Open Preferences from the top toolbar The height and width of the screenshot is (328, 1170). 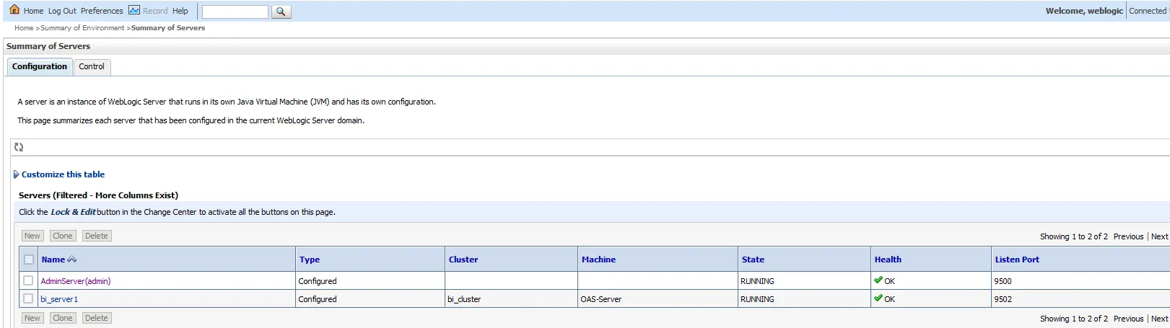pyautogui.click(x=102, y=11)
